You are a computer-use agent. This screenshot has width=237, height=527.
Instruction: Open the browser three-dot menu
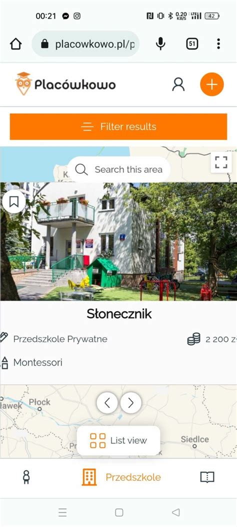[218, 44]
